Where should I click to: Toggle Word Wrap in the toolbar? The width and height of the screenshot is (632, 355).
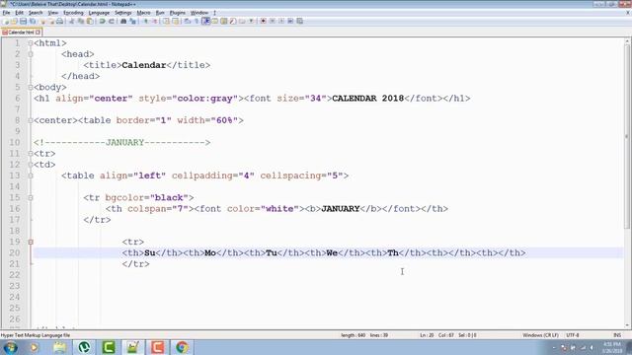[x=188, y=21]
